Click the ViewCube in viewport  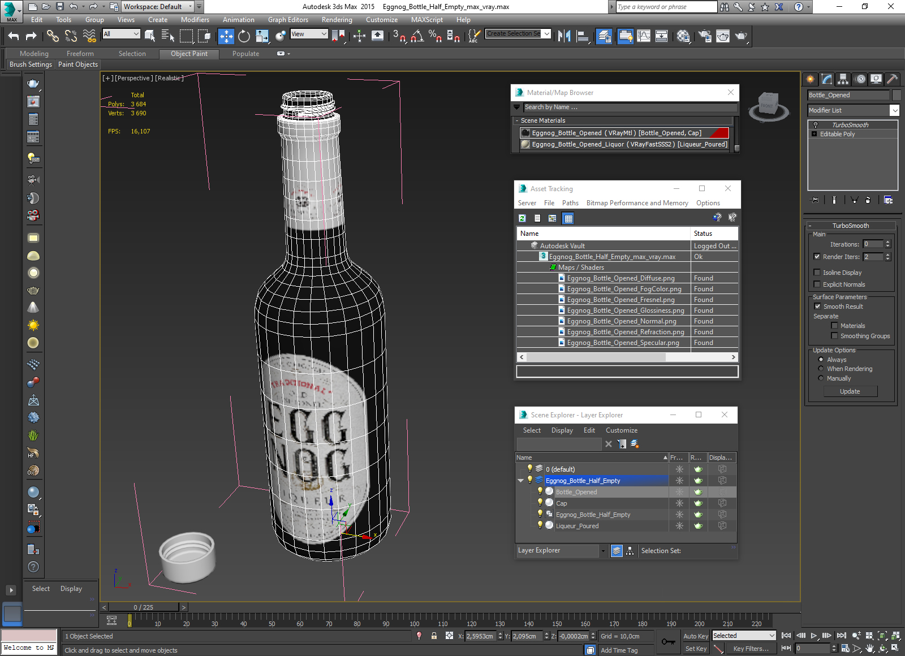pyautogui.click(x=768, y=106)
